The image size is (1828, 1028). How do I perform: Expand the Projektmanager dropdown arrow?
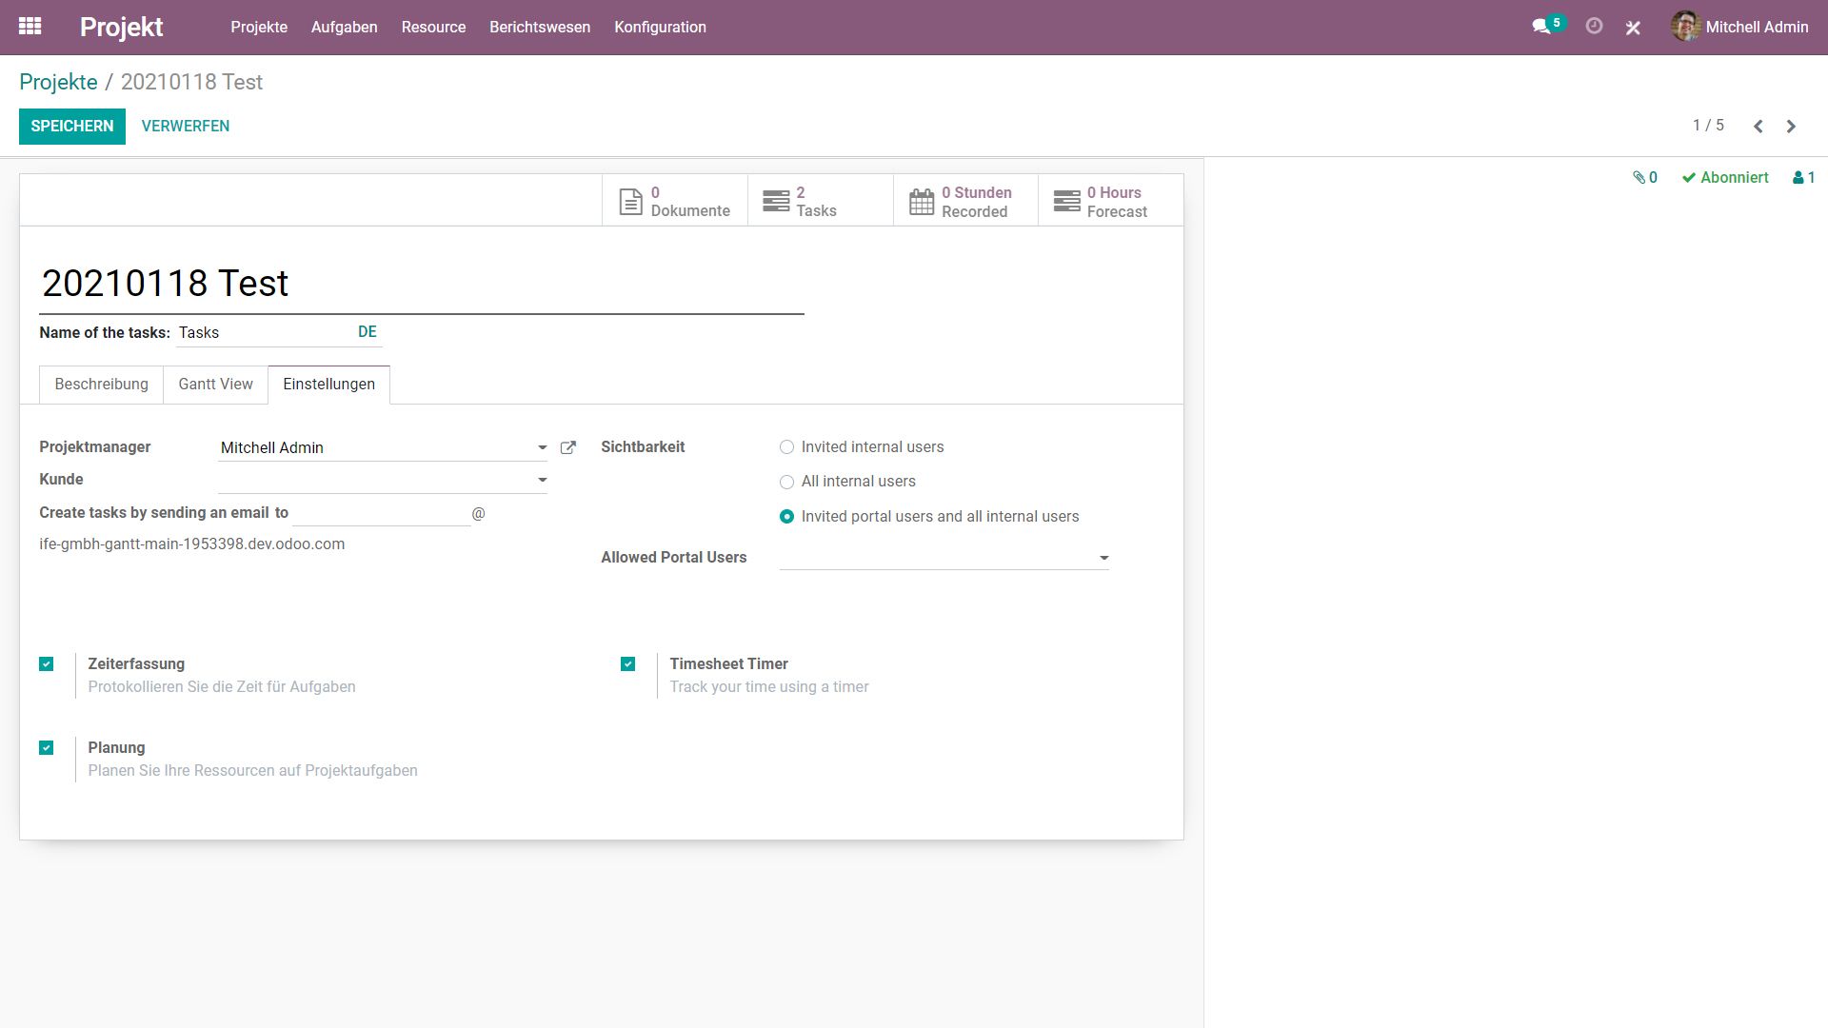[542, 447]
